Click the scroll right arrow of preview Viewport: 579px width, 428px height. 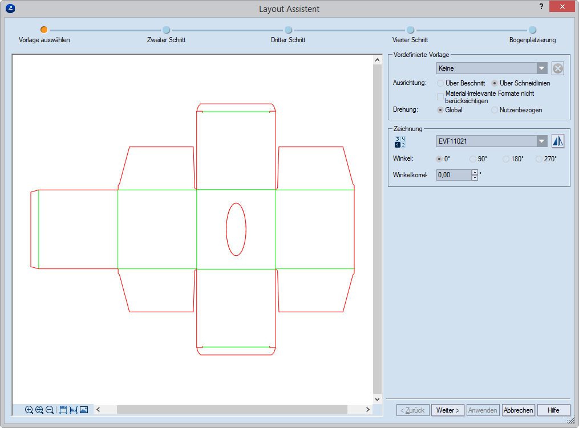368,410
